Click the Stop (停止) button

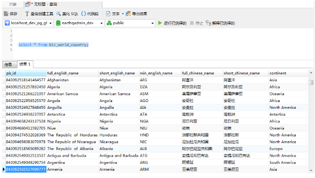pyautogui.click(x=197, y=23)
